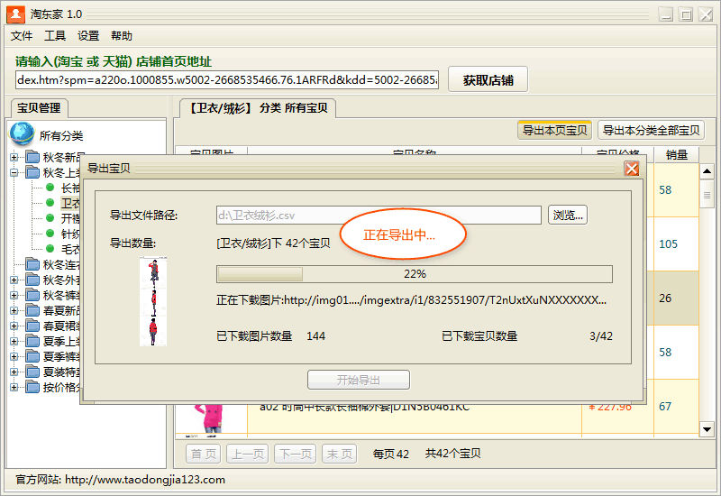Select the 【卫衣/绒衫】分类 所有宝贝 tab

tap(258, 108)
